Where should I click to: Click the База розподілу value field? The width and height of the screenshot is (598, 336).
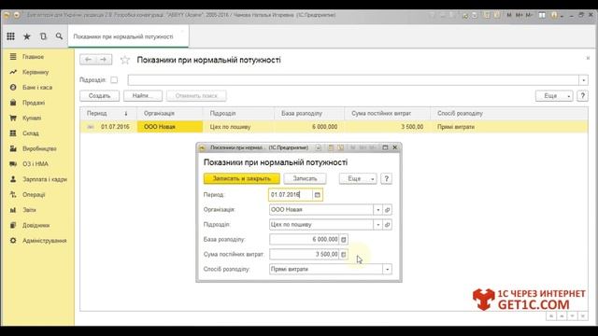[x=304, y=239]
